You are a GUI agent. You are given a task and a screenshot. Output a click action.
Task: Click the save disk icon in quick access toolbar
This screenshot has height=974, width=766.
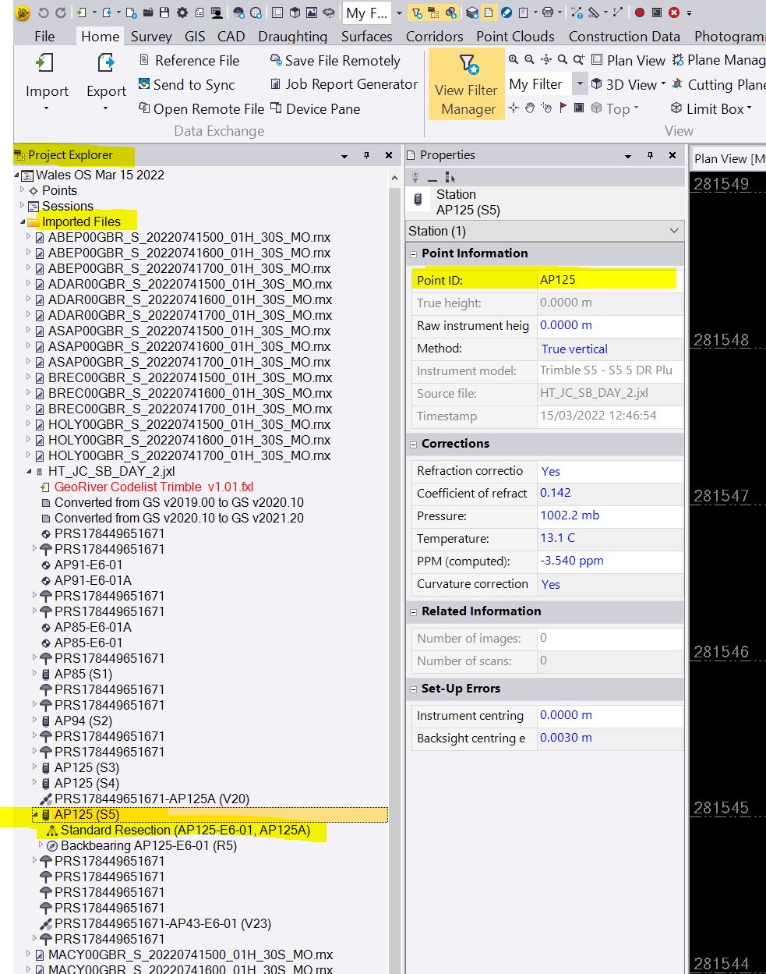tap(164, 12)
